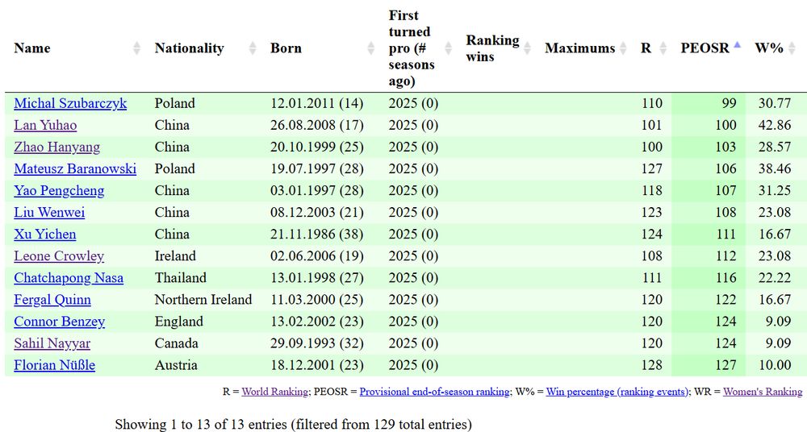The width and height of the screenshot is (807, 432).
Task: Sort by R column arrows
Action: point(663,48)
